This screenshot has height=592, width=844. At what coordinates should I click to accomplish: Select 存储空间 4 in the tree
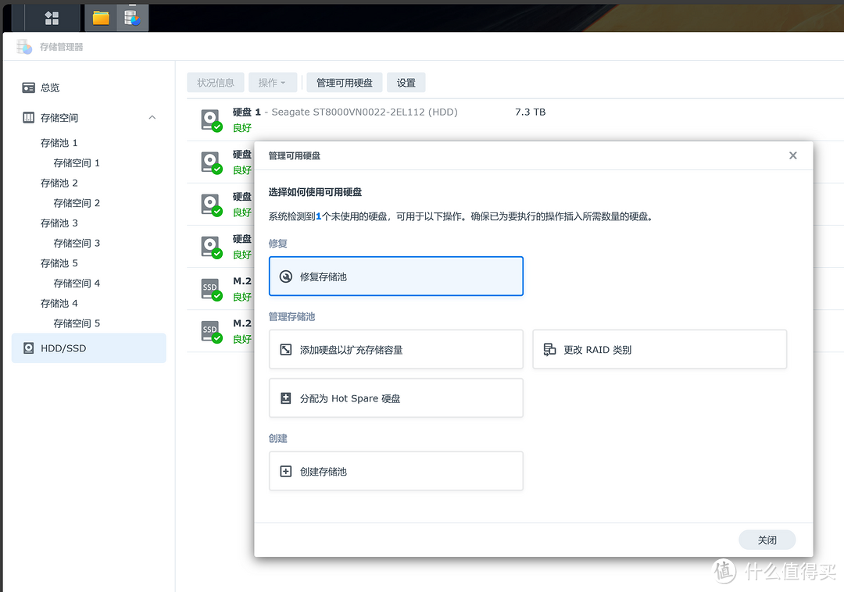(x=77, y=283)
